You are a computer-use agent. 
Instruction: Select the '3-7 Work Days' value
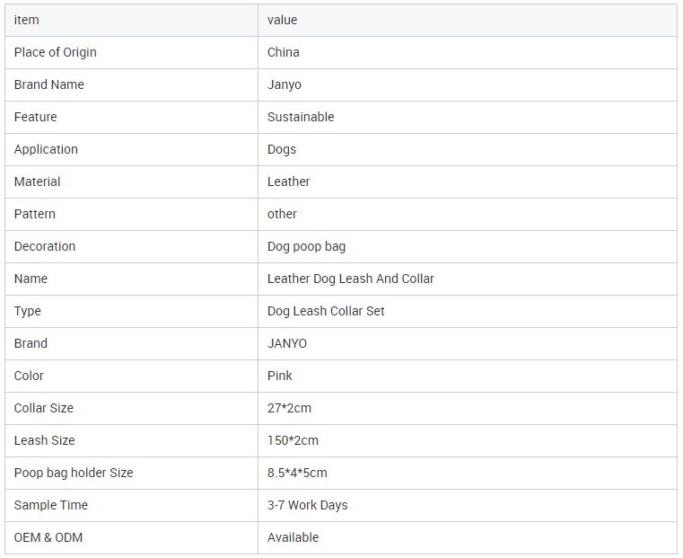[x=307, y=505]
